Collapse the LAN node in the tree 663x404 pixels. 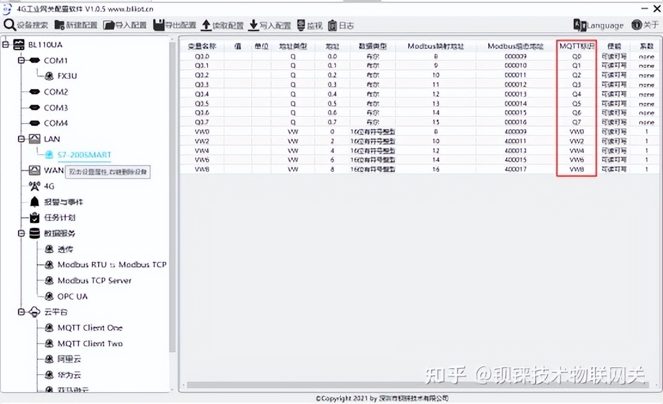pos(22,139)
